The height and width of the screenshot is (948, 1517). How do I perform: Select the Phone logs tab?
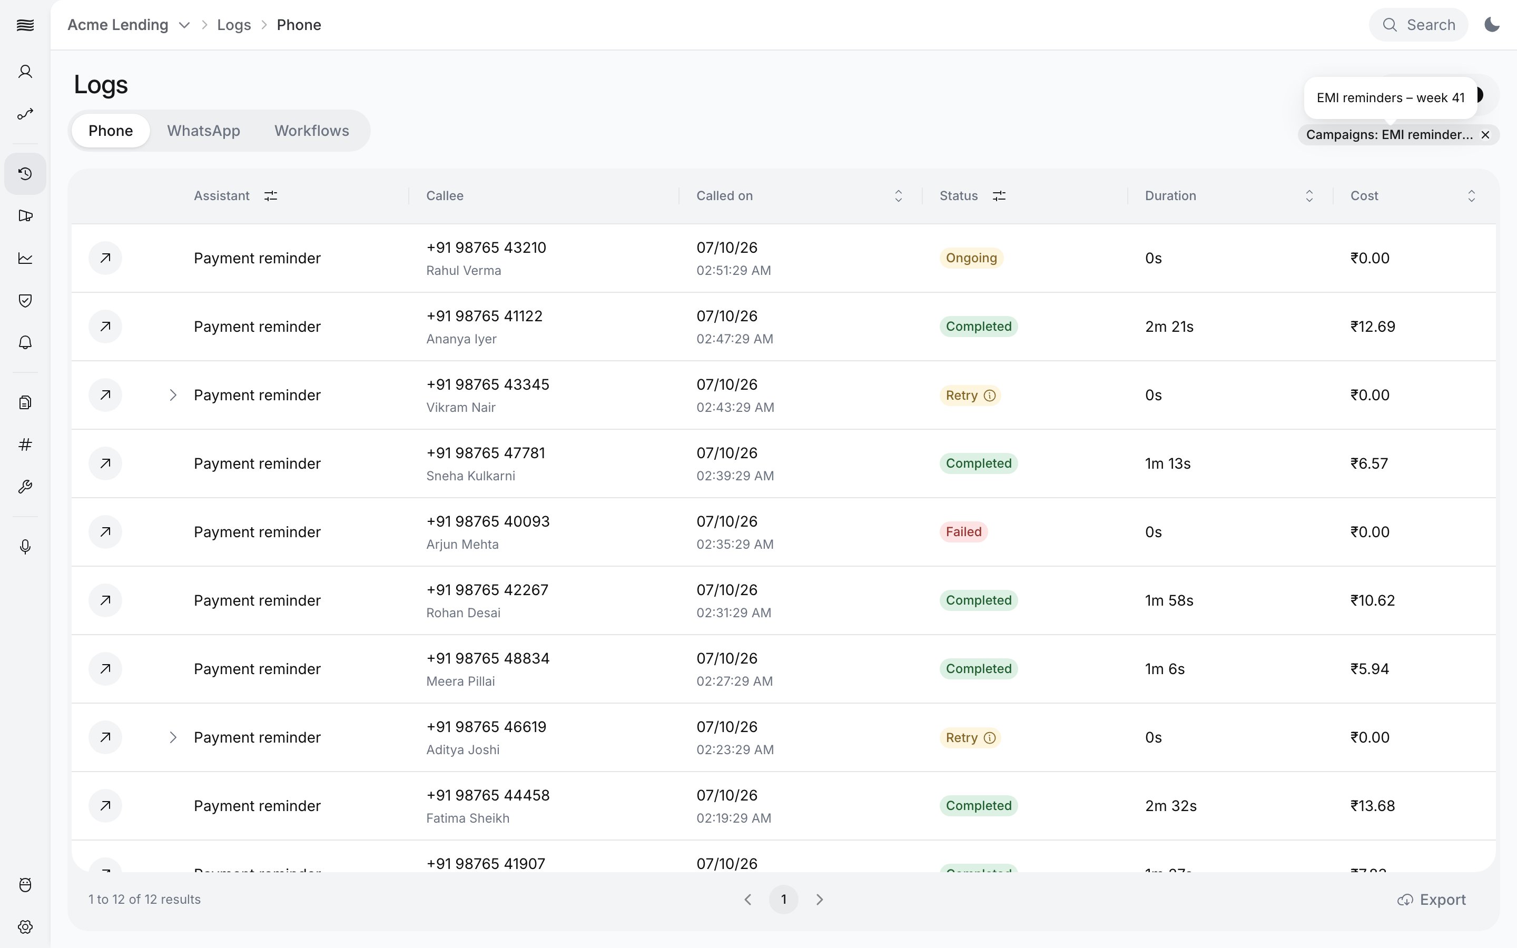[110, 131]
